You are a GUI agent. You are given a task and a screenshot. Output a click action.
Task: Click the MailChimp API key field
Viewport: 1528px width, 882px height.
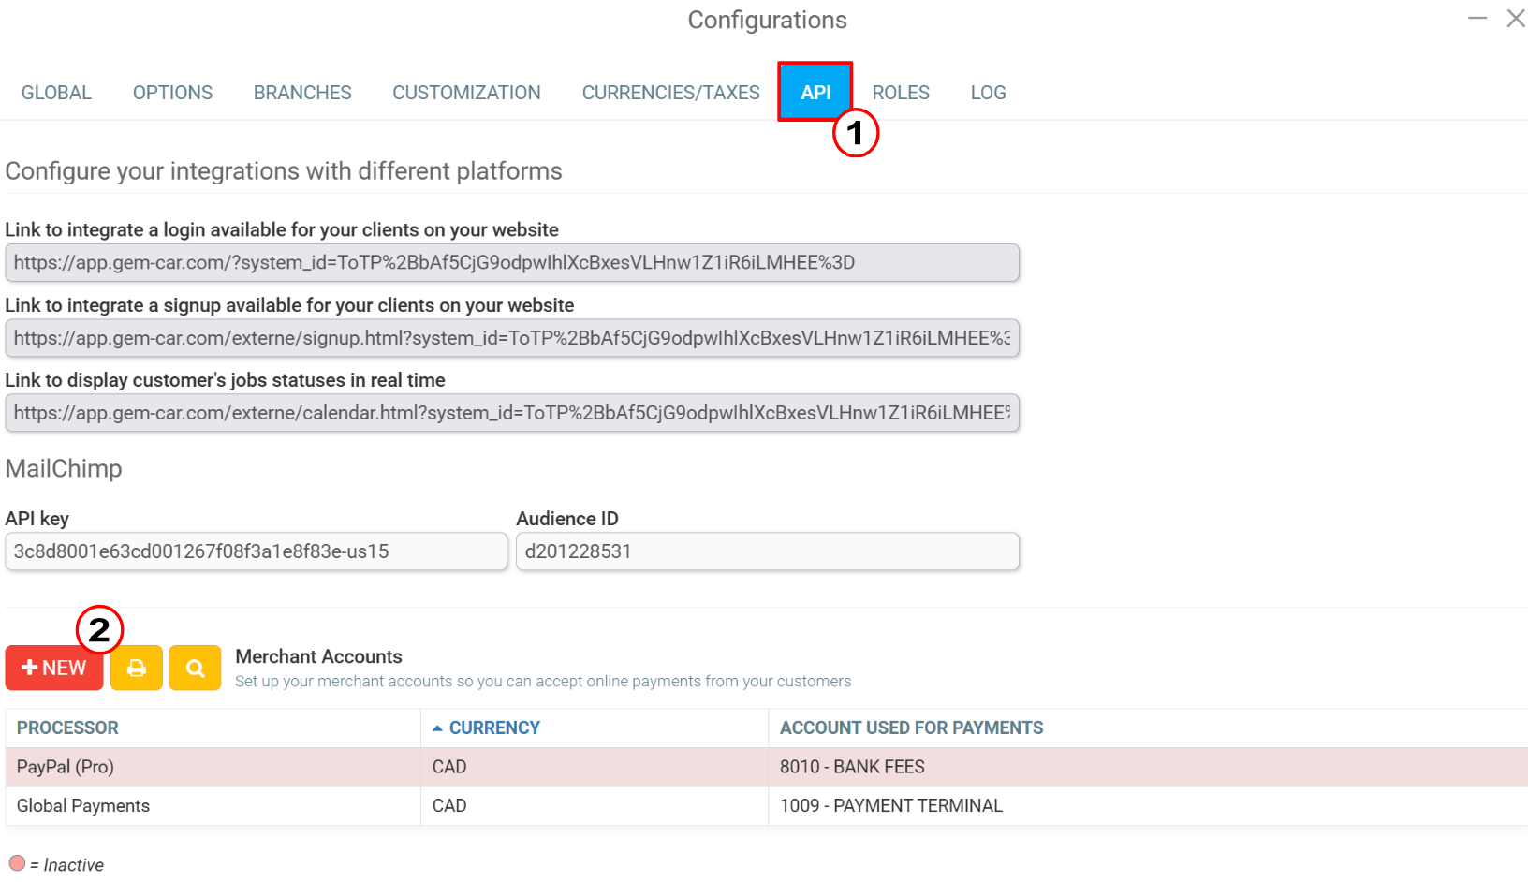(256, 551)
